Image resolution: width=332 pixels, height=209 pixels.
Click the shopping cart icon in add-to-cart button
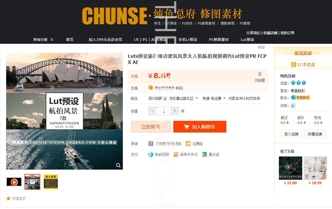(186, 127)
